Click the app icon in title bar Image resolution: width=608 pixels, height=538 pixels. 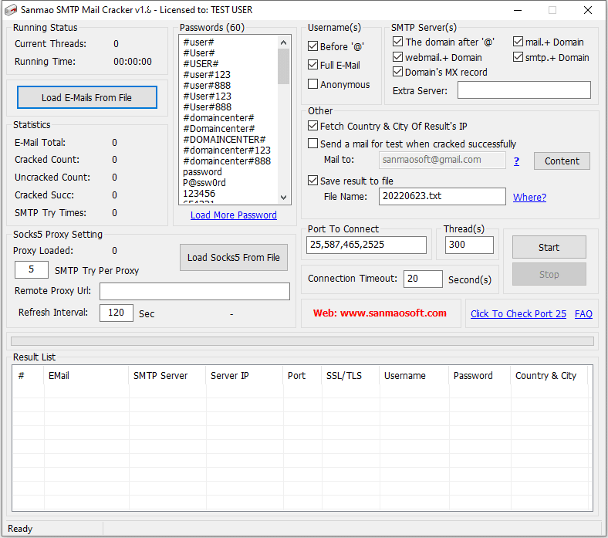[x=11, y=10]
